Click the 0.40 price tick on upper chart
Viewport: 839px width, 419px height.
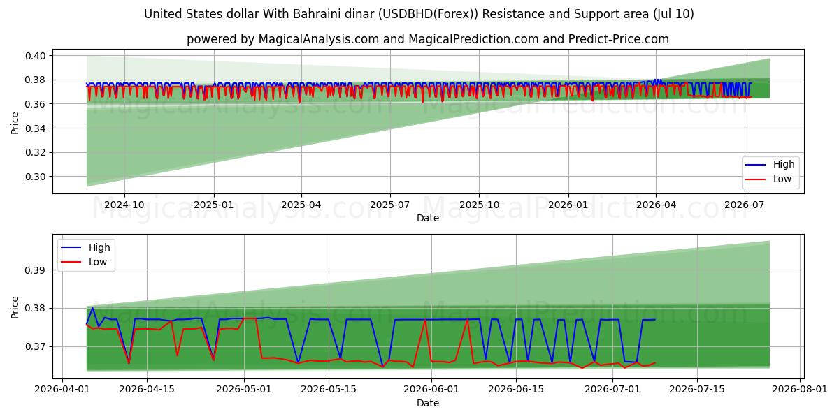click(x=37, y=56)
